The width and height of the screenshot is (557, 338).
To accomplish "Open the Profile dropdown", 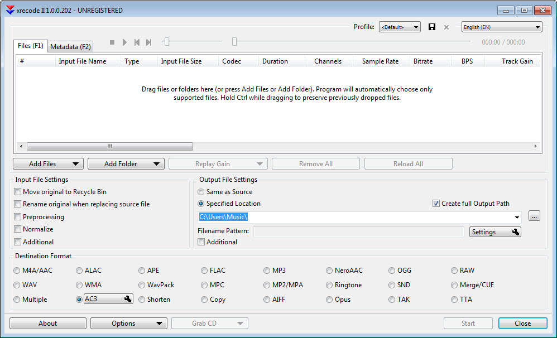I will (x=400, y=27).
